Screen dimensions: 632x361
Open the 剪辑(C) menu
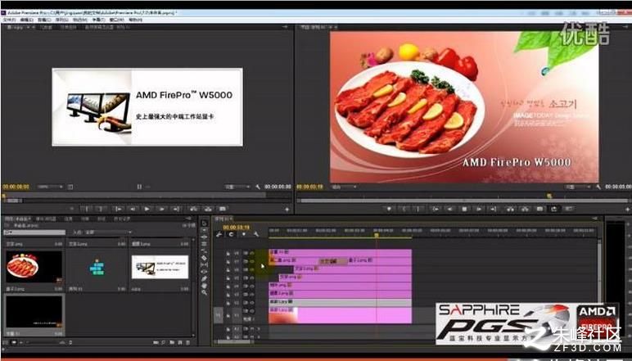coord(44,20)
